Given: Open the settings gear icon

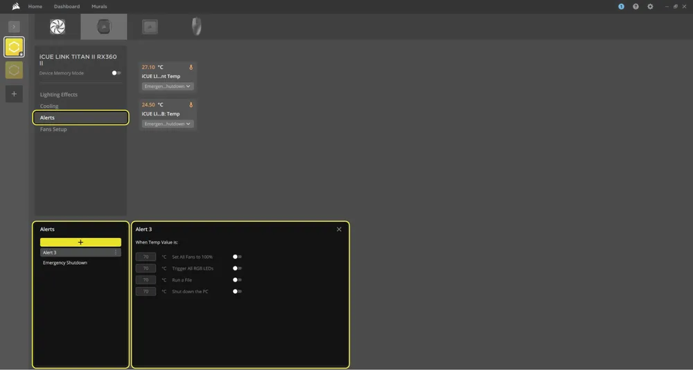Looking at the screenshot, I should [650, 7].
